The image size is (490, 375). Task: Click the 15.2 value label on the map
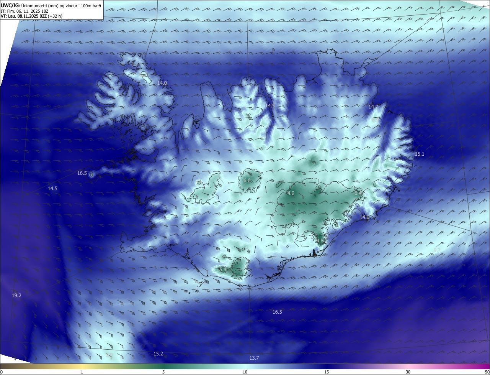tap(158, 354)
